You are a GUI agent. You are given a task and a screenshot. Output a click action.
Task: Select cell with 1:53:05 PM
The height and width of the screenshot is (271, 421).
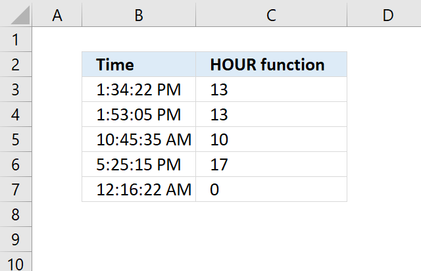139,114
